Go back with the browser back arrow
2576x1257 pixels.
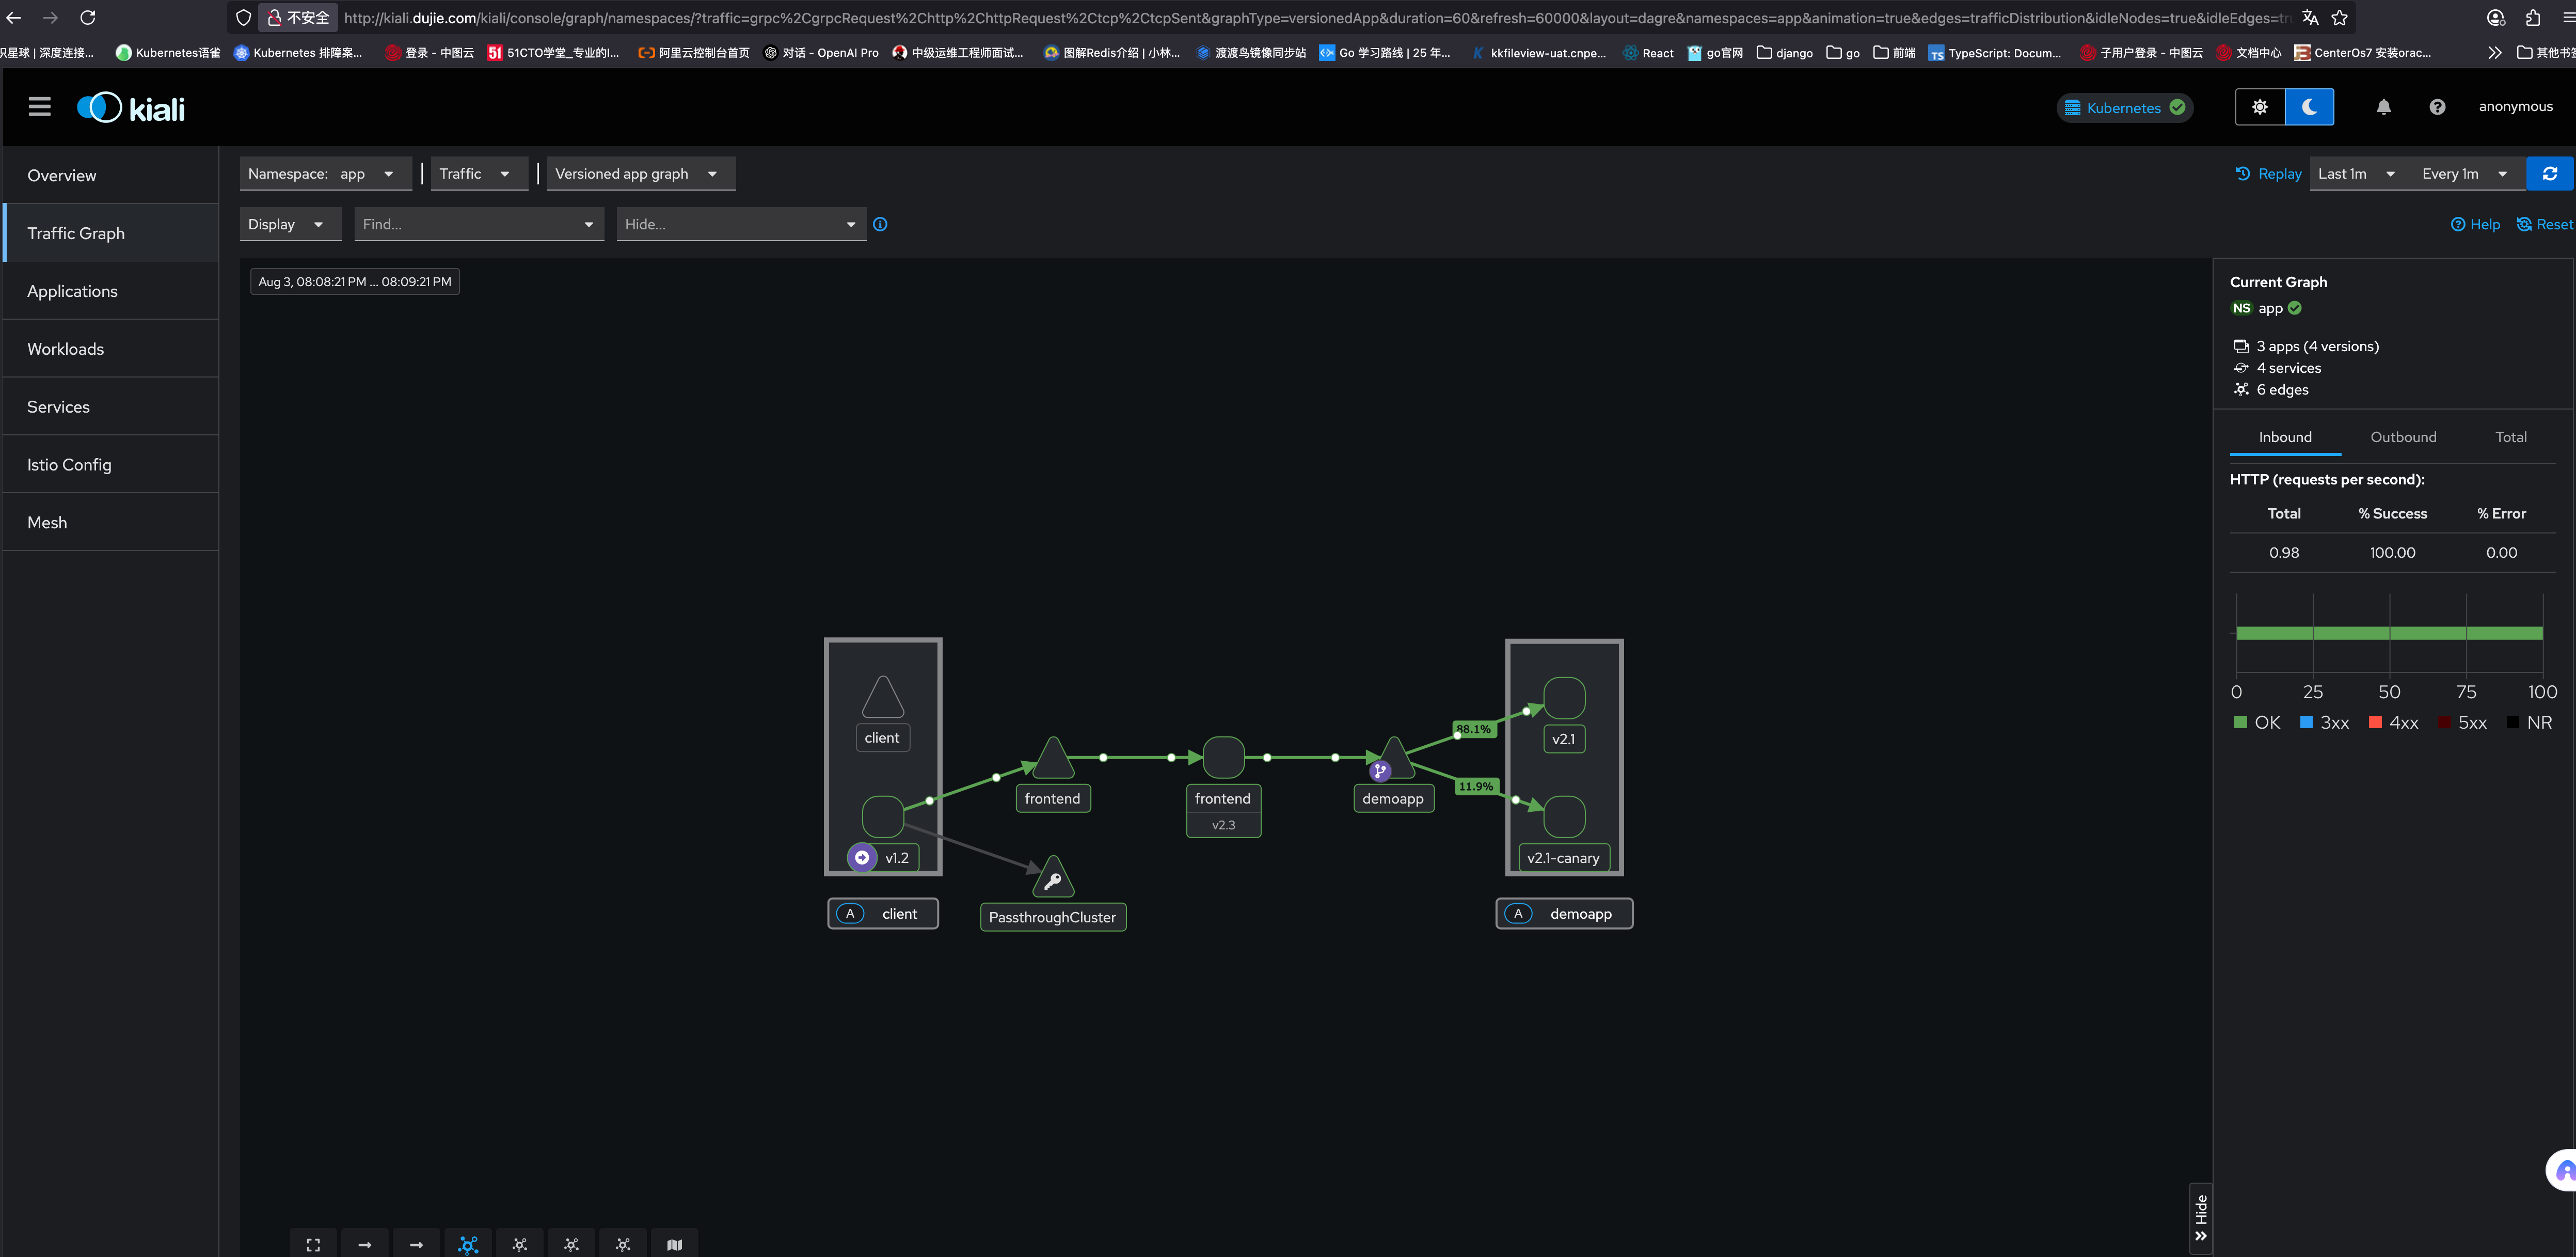pos(14,17)
